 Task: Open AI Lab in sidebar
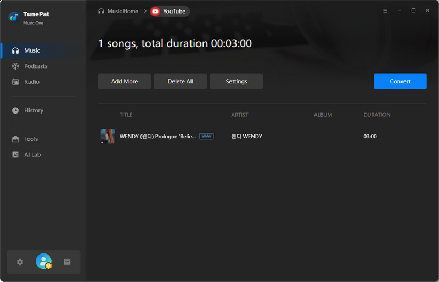[x=32, y=155]
